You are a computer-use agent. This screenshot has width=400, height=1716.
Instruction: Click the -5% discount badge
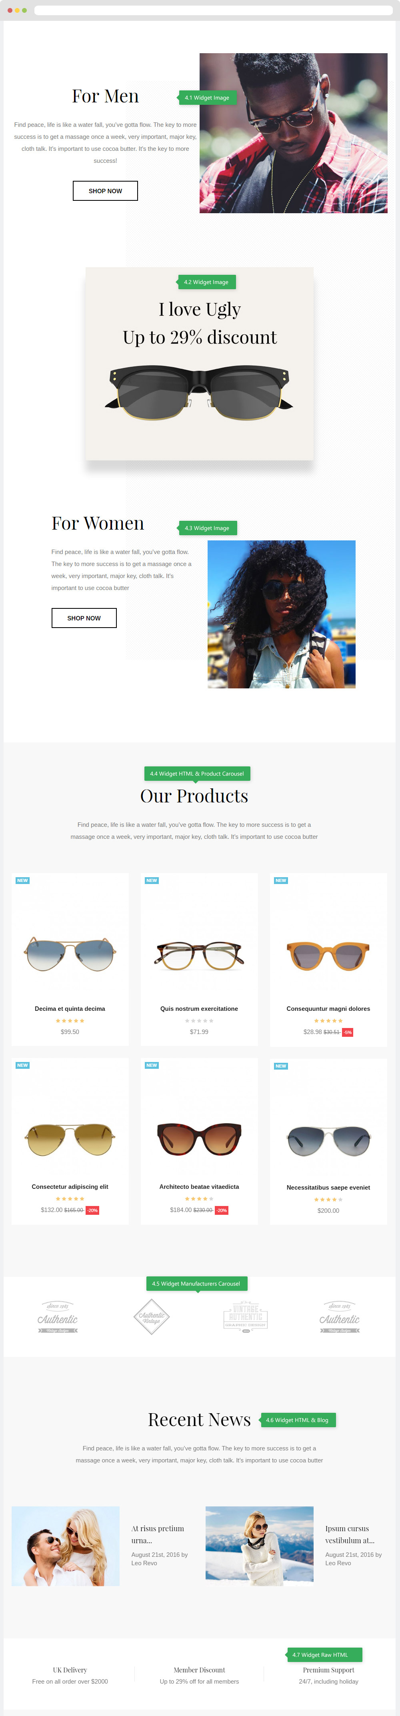[347, 1032]
